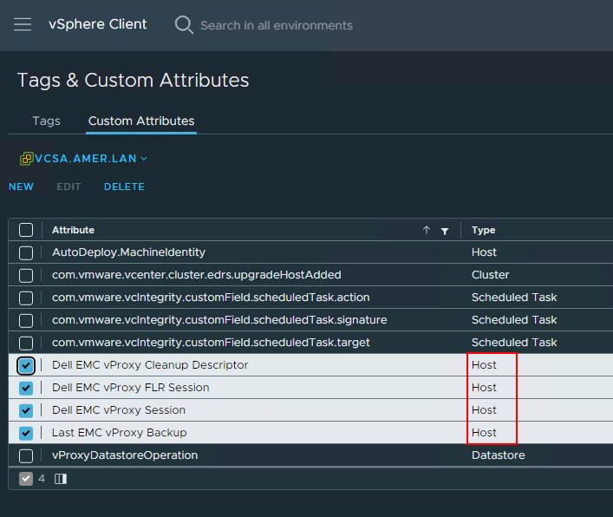Uncheck Dell EMC vProxy Cleanup Descriptor checkbox
613x517 pixels.
(x=26, y=365)
